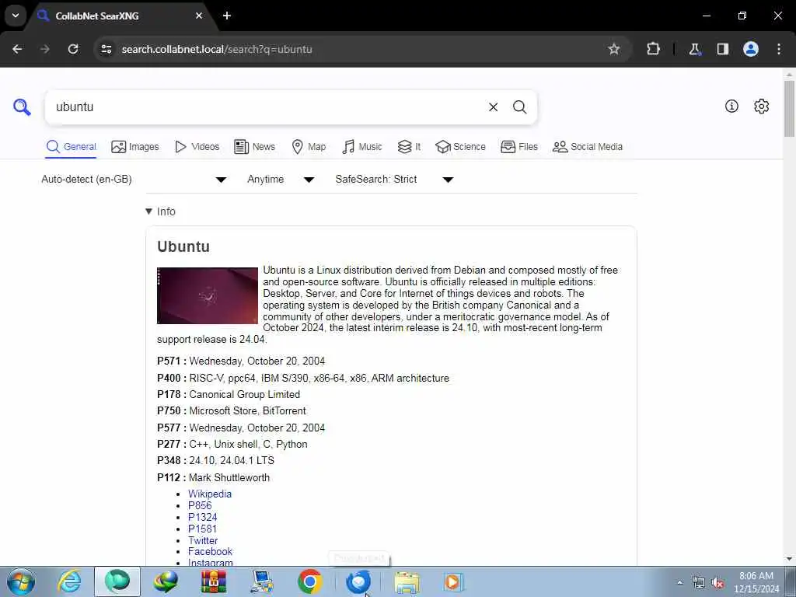Open the P1581 link
796x597 pixels.
[x=203, y=529]
